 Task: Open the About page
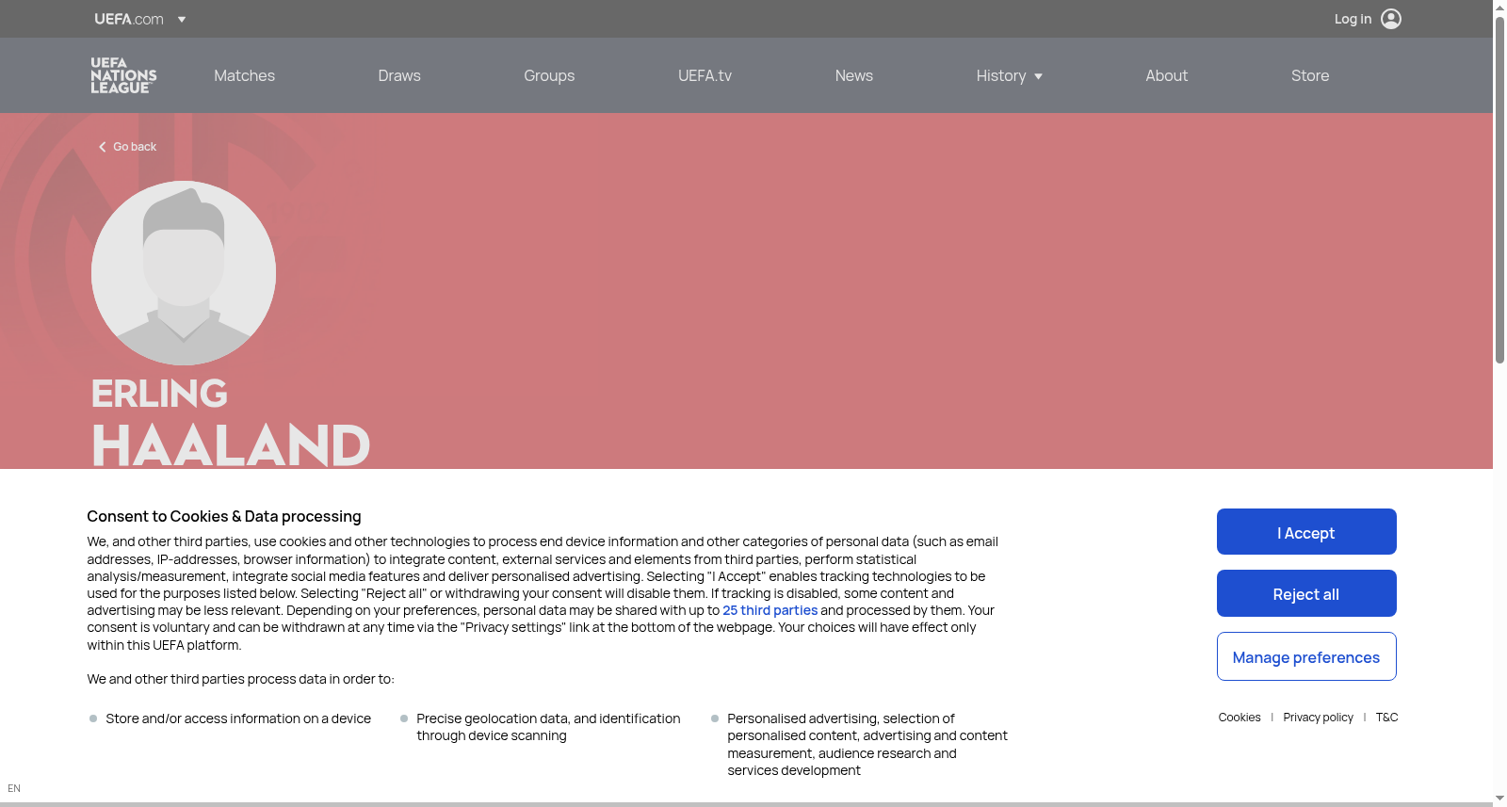1166,75
